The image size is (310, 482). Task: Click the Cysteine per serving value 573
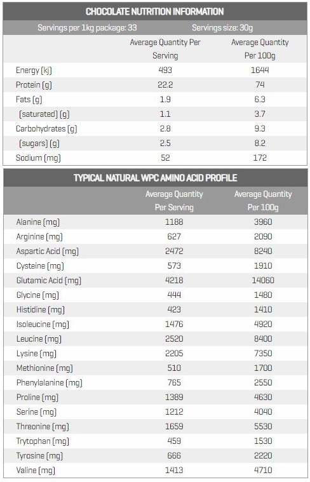pos(174,266)
